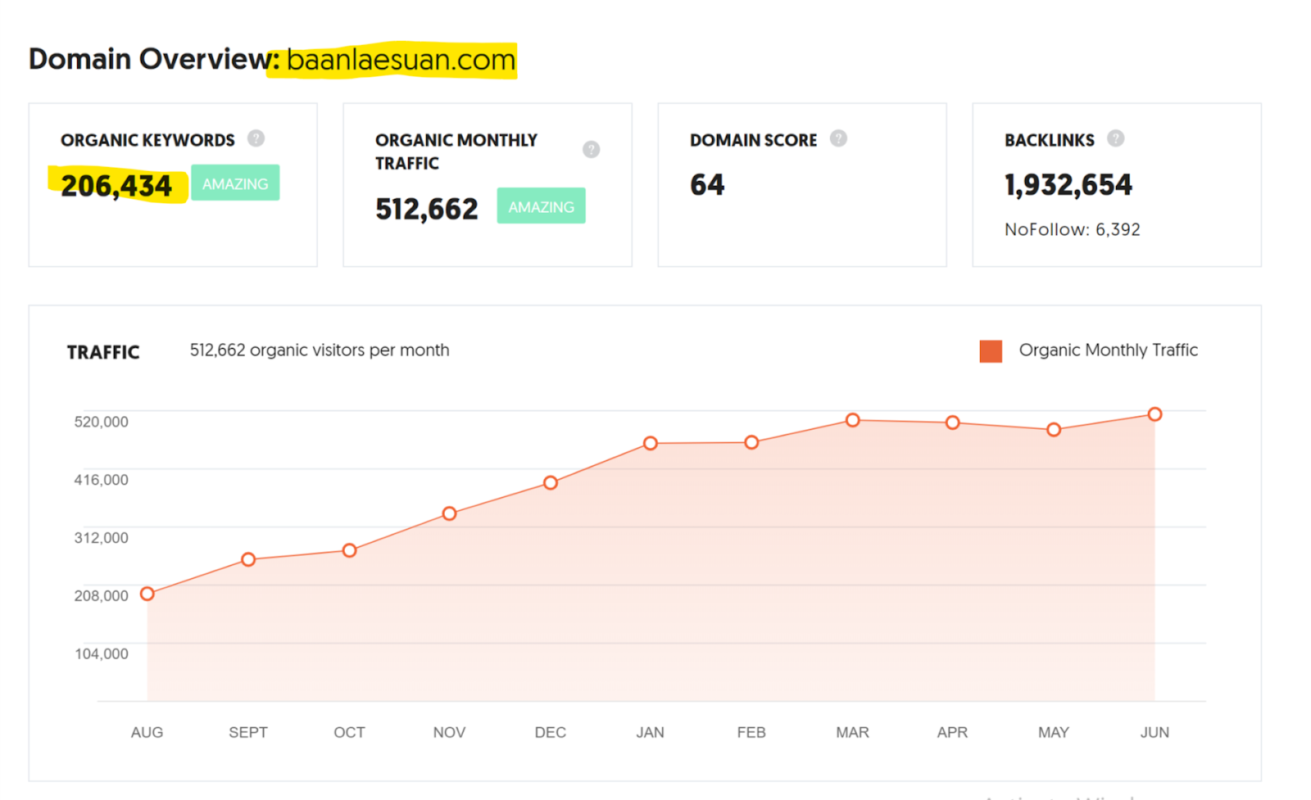Select the NOV data point on graph
Screen dimensions: 1311x800
449,513
